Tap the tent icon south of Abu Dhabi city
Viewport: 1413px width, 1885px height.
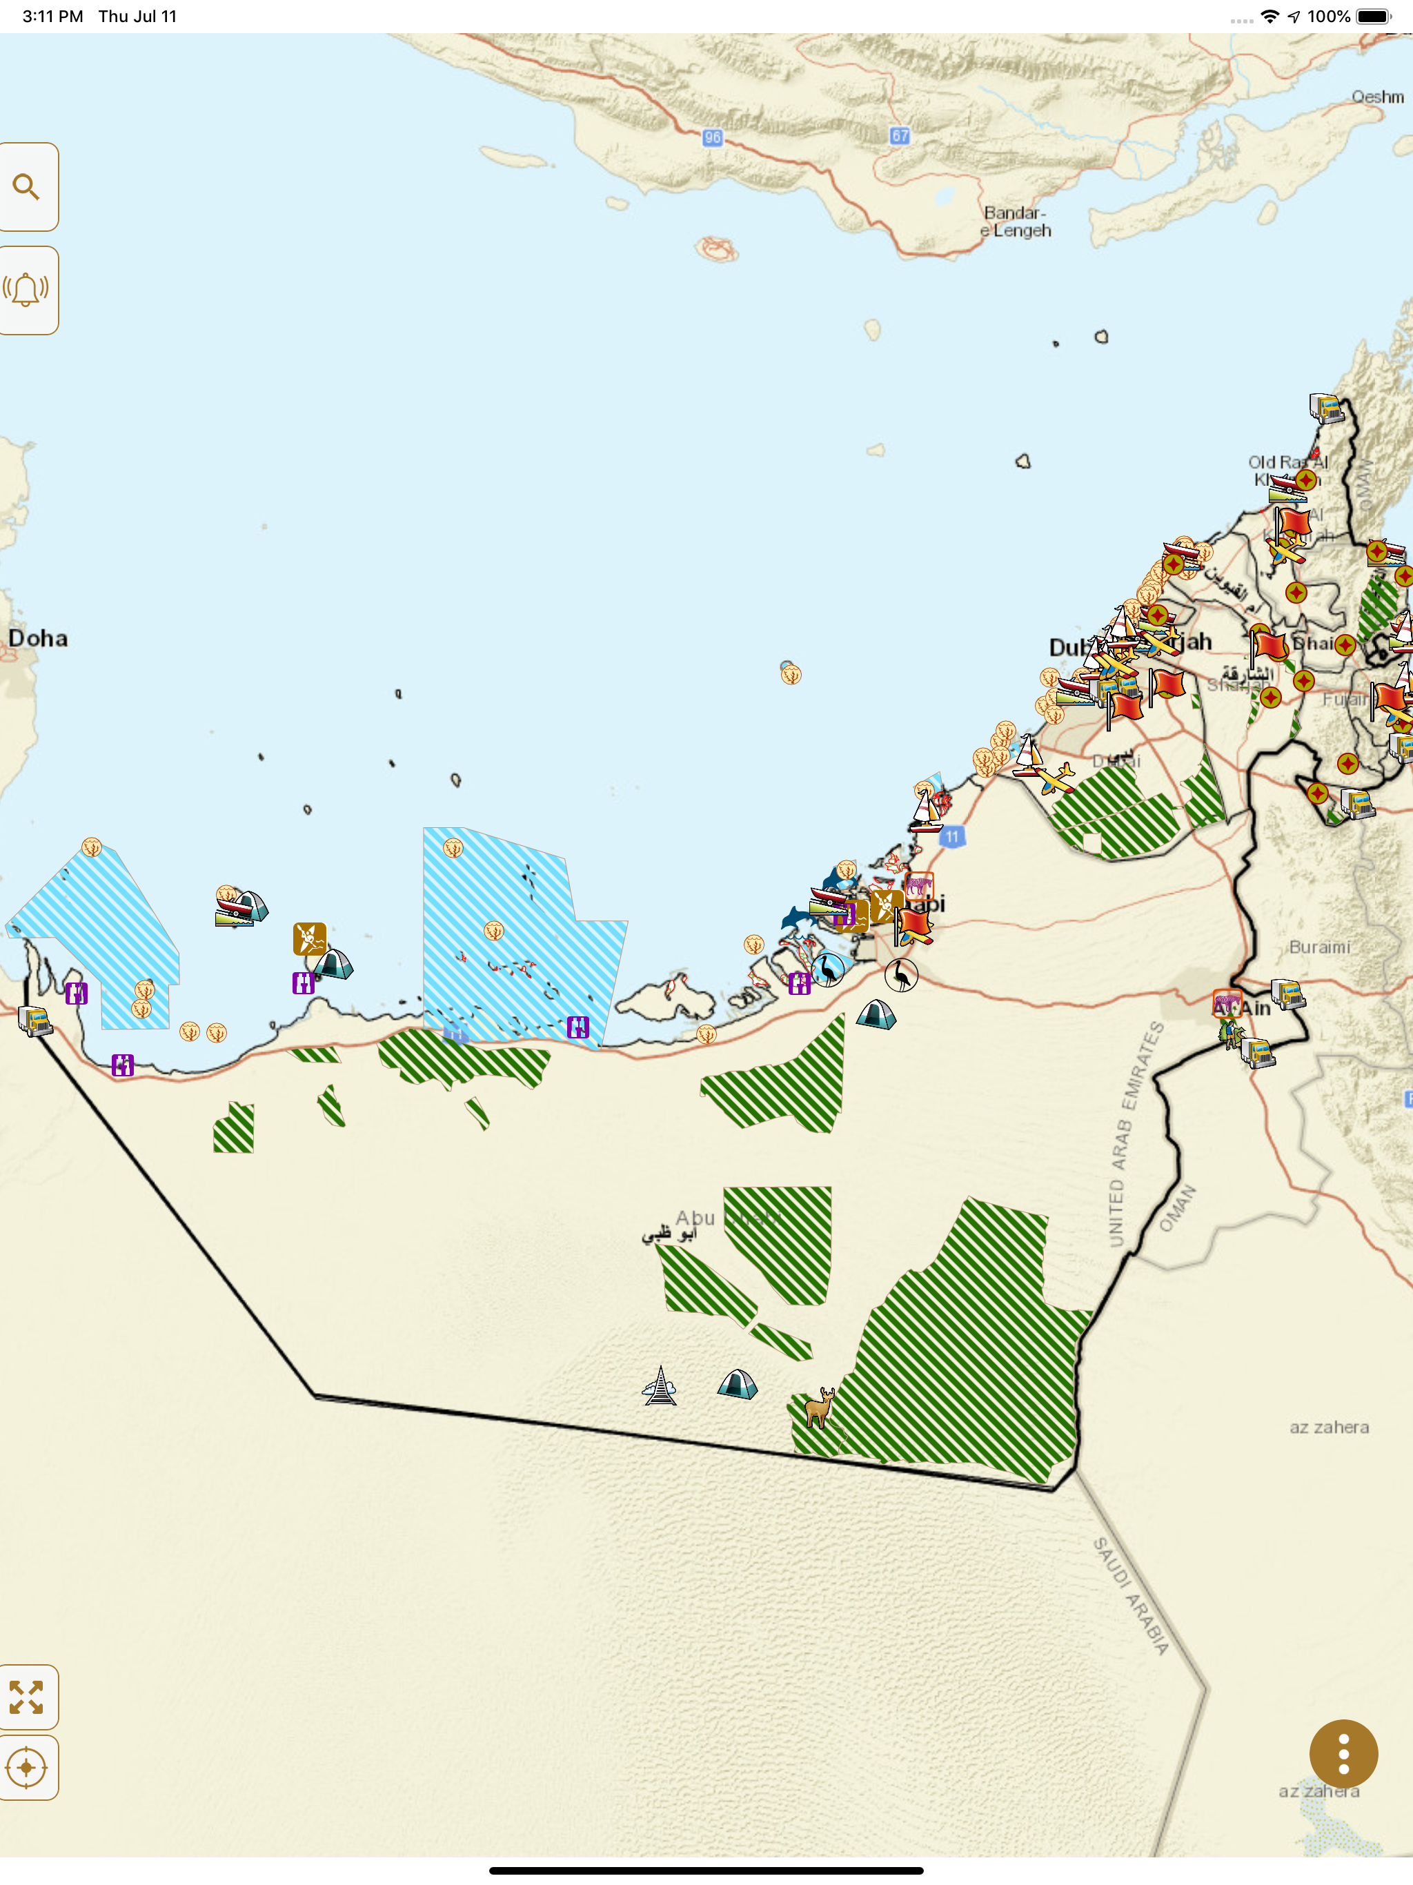point(876,1015)
